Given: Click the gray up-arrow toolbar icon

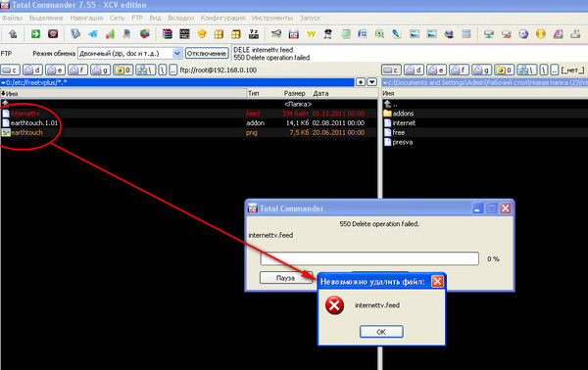Looking at the screenshot, I should coord(13,34).
